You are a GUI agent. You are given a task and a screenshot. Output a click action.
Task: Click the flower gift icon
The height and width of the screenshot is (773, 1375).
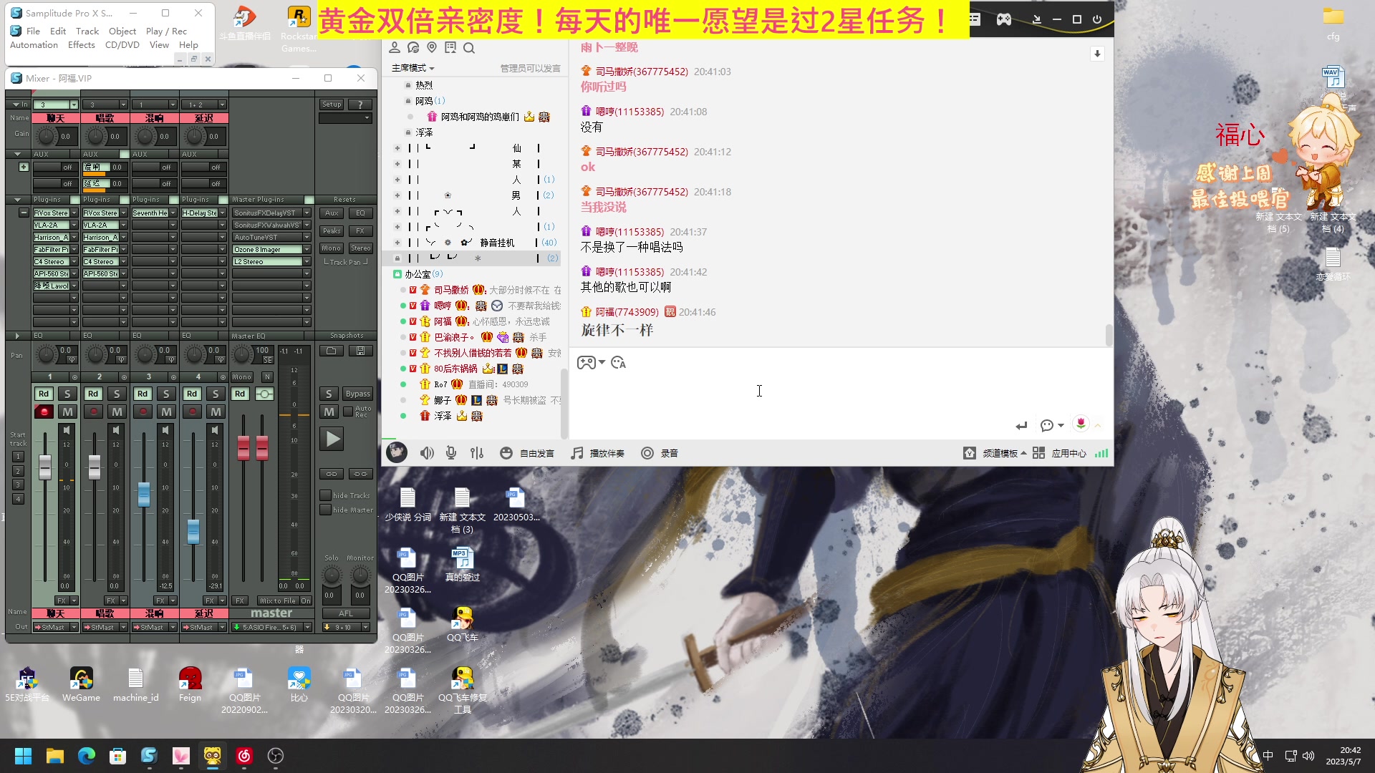(1081, 424)
